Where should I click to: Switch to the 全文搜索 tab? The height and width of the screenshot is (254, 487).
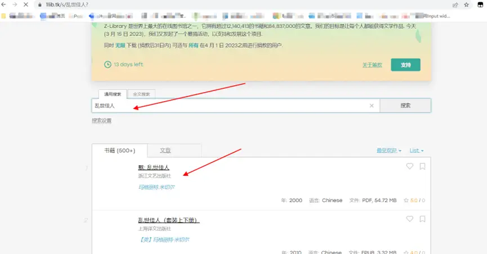pos(141,94)
